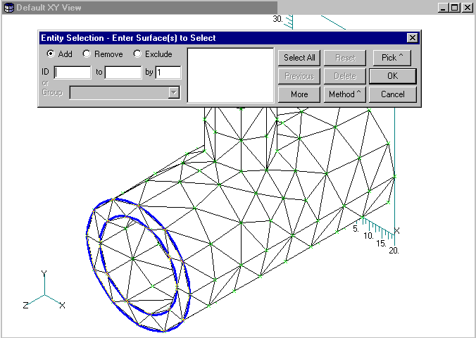Click the Entity Selection dialog title bar
This screenshot has height=338, width=476.
click(x=223, y=38)
